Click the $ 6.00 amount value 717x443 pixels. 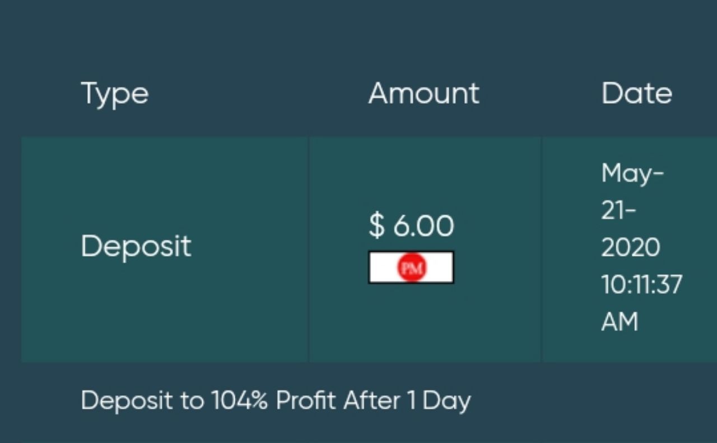412,225
